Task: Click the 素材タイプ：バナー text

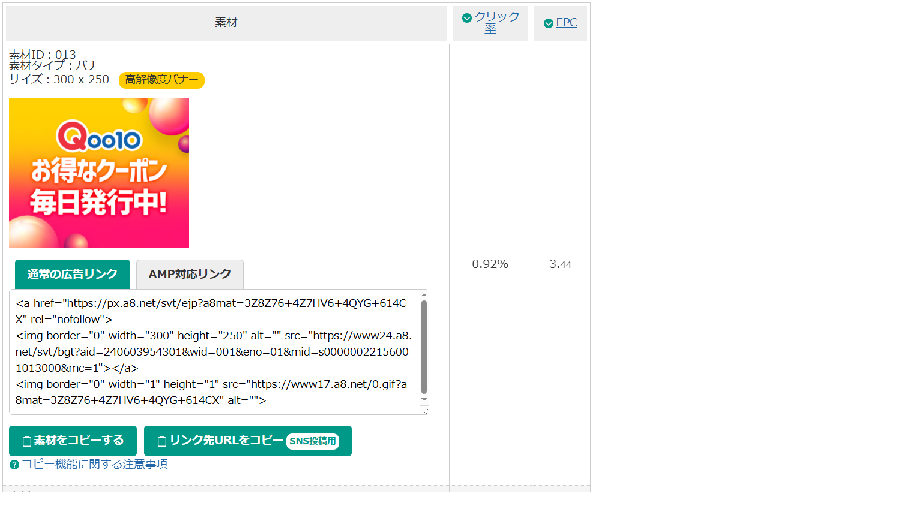Action: point(59,65)
